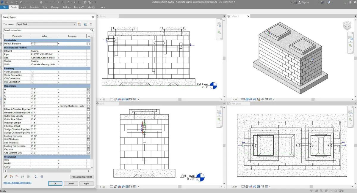
Task: Click the Default Elevation value field
Action: pyautogui.click(x=44, y=44)
